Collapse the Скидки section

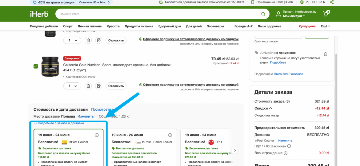(263, 108)
